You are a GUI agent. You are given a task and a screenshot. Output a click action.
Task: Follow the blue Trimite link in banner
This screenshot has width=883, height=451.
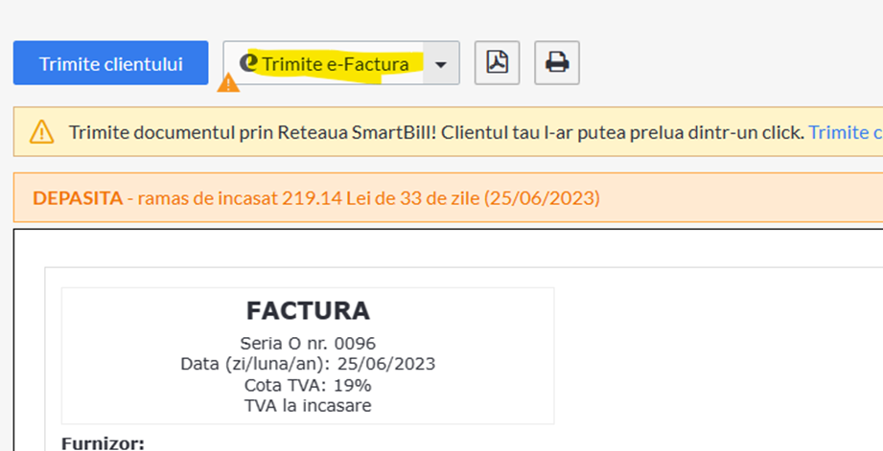tap(846, 132)
